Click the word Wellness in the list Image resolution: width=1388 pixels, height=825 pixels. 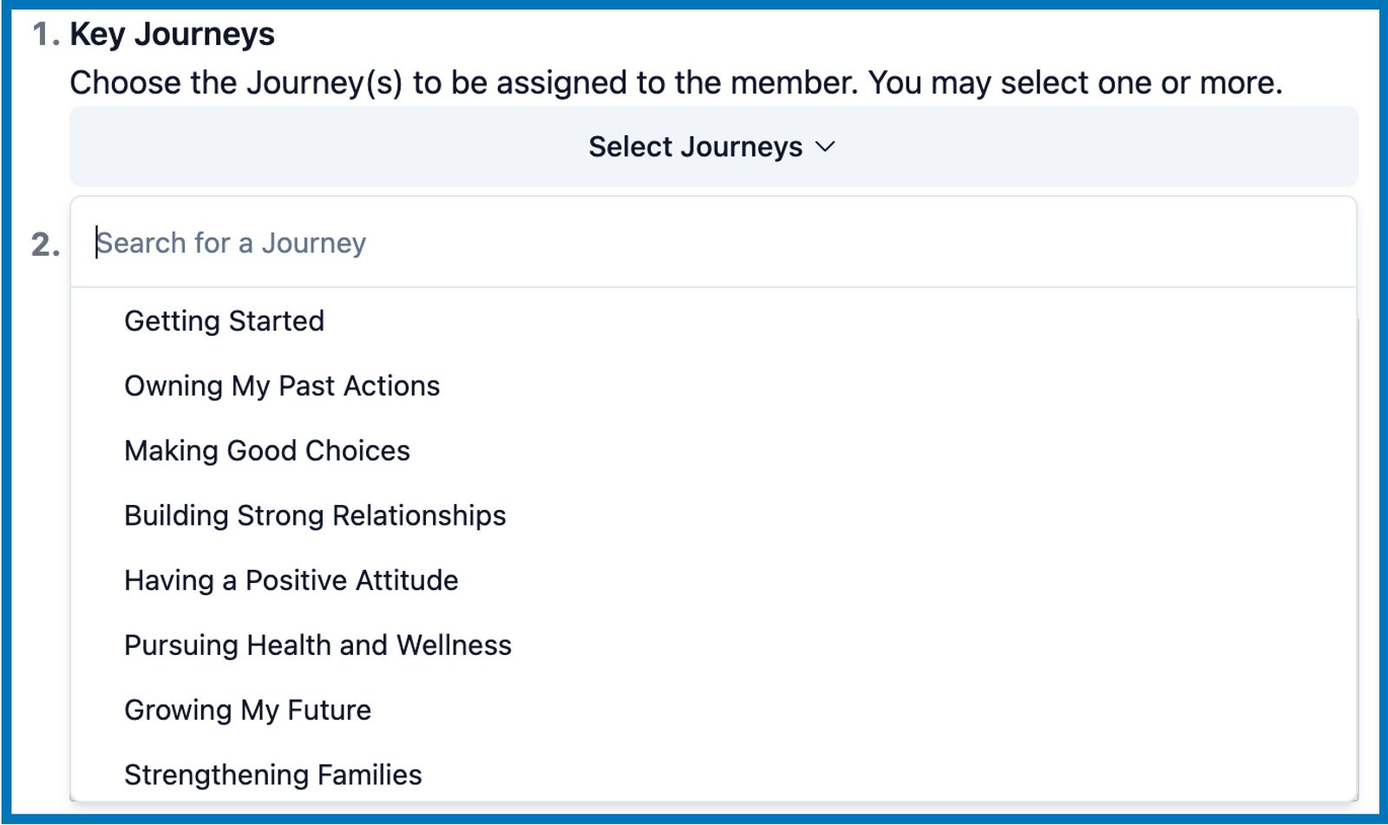[454, 645]
